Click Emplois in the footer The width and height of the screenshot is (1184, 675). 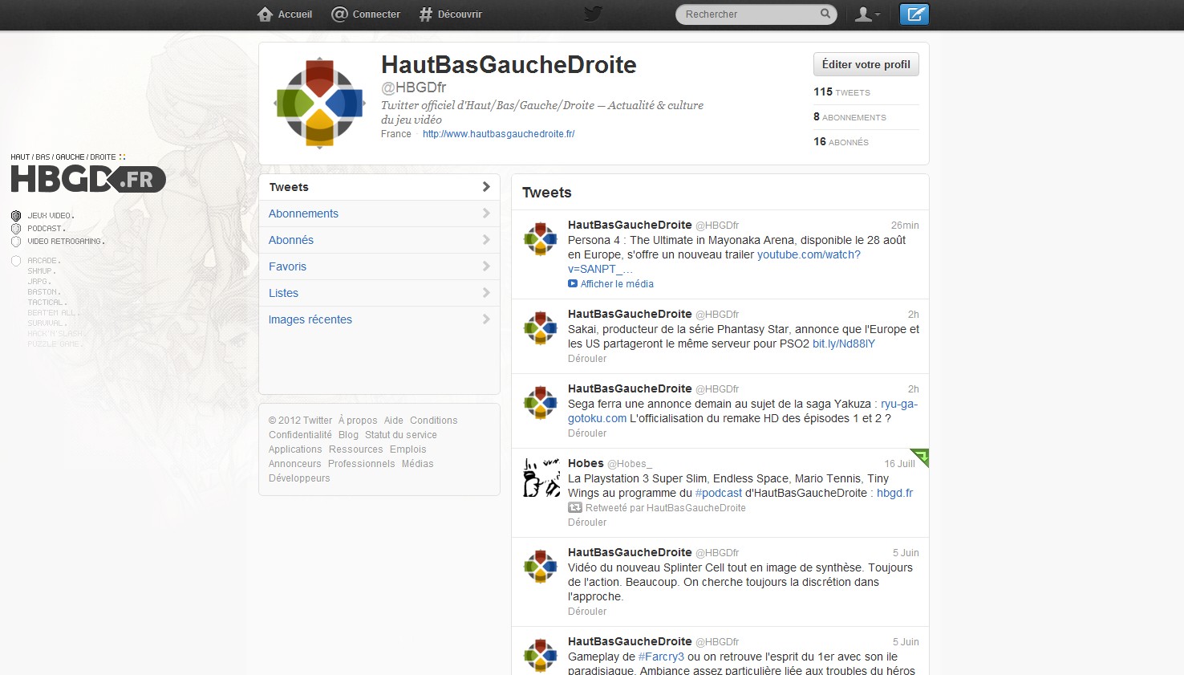tap(408, 449)
